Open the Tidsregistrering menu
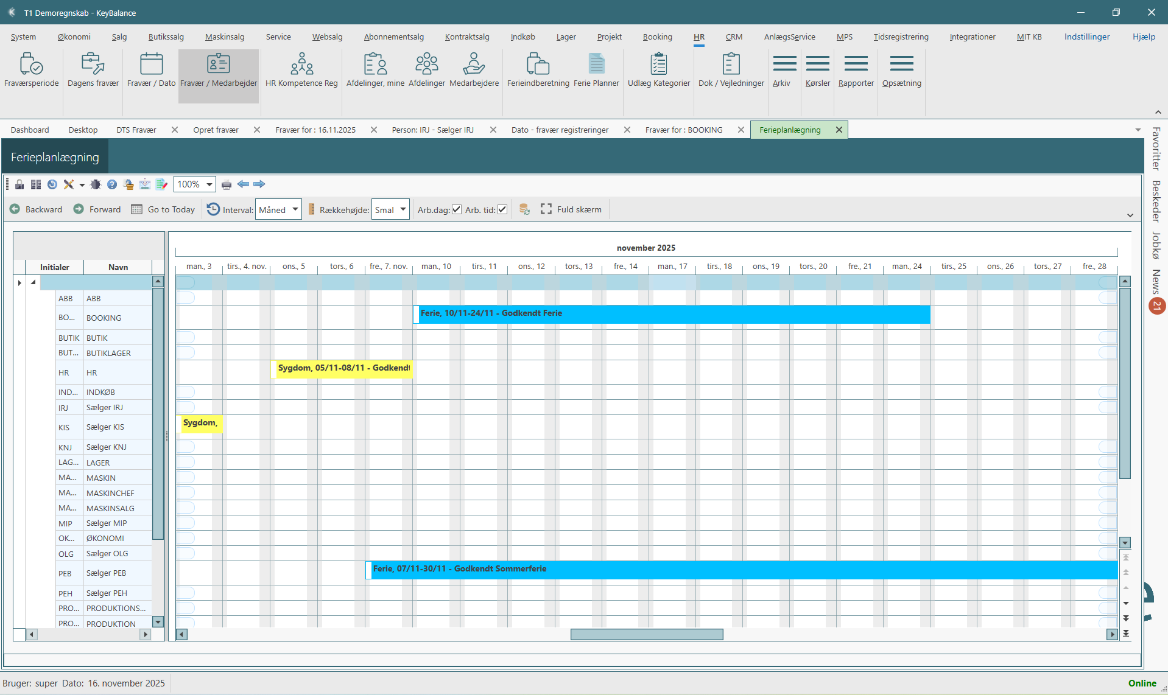 click(x=901, y=37)
